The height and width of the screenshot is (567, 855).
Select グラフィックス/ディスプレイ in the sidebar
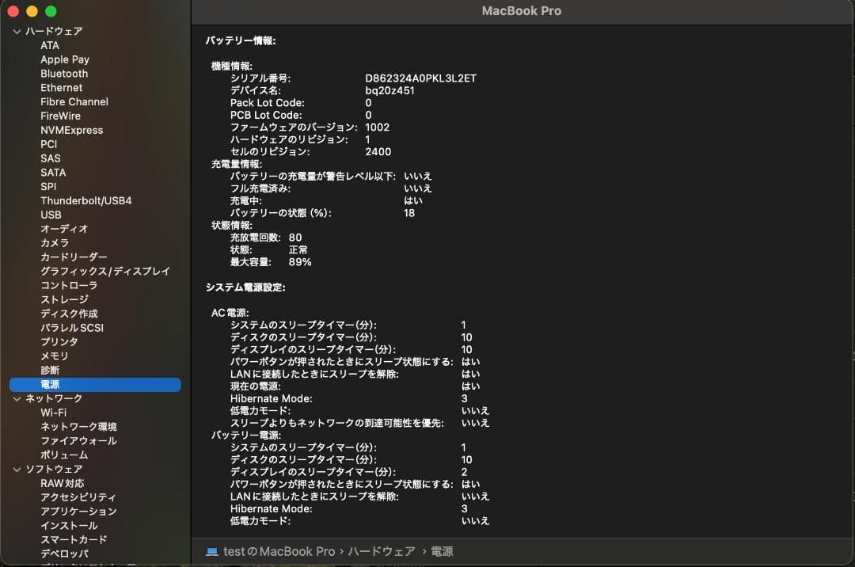[x=104, y=271]
